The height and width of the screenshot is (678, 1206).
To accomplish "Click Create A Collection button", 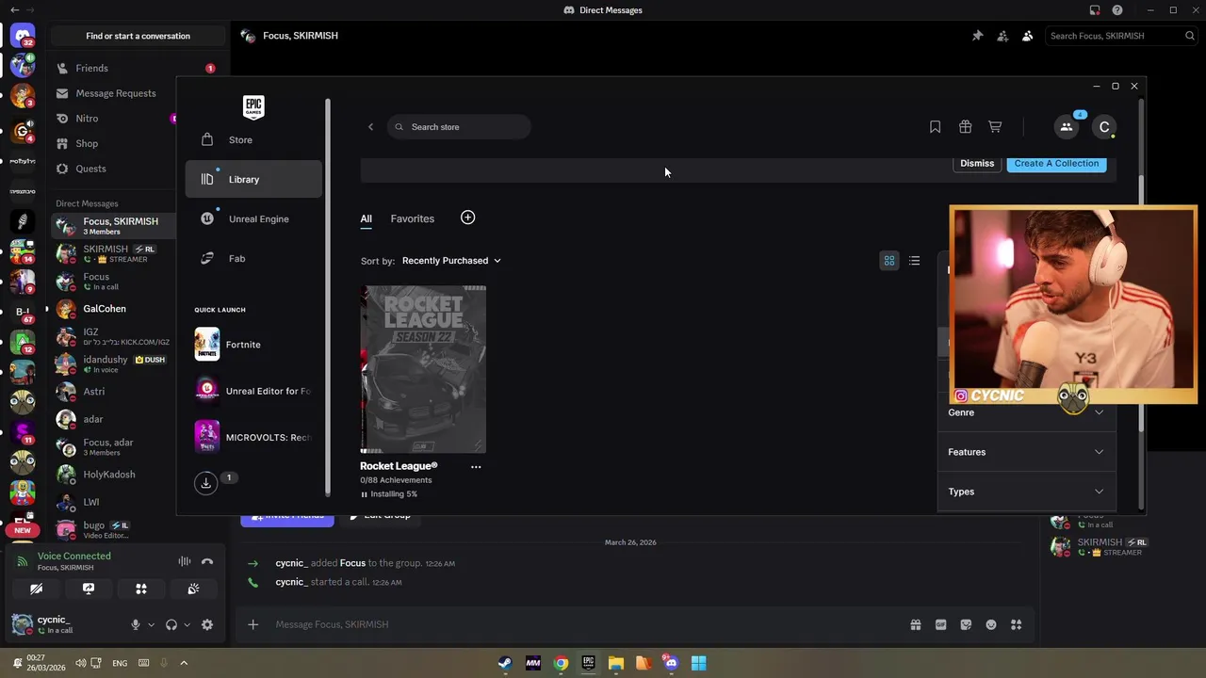I will (x=1056, y=163).
